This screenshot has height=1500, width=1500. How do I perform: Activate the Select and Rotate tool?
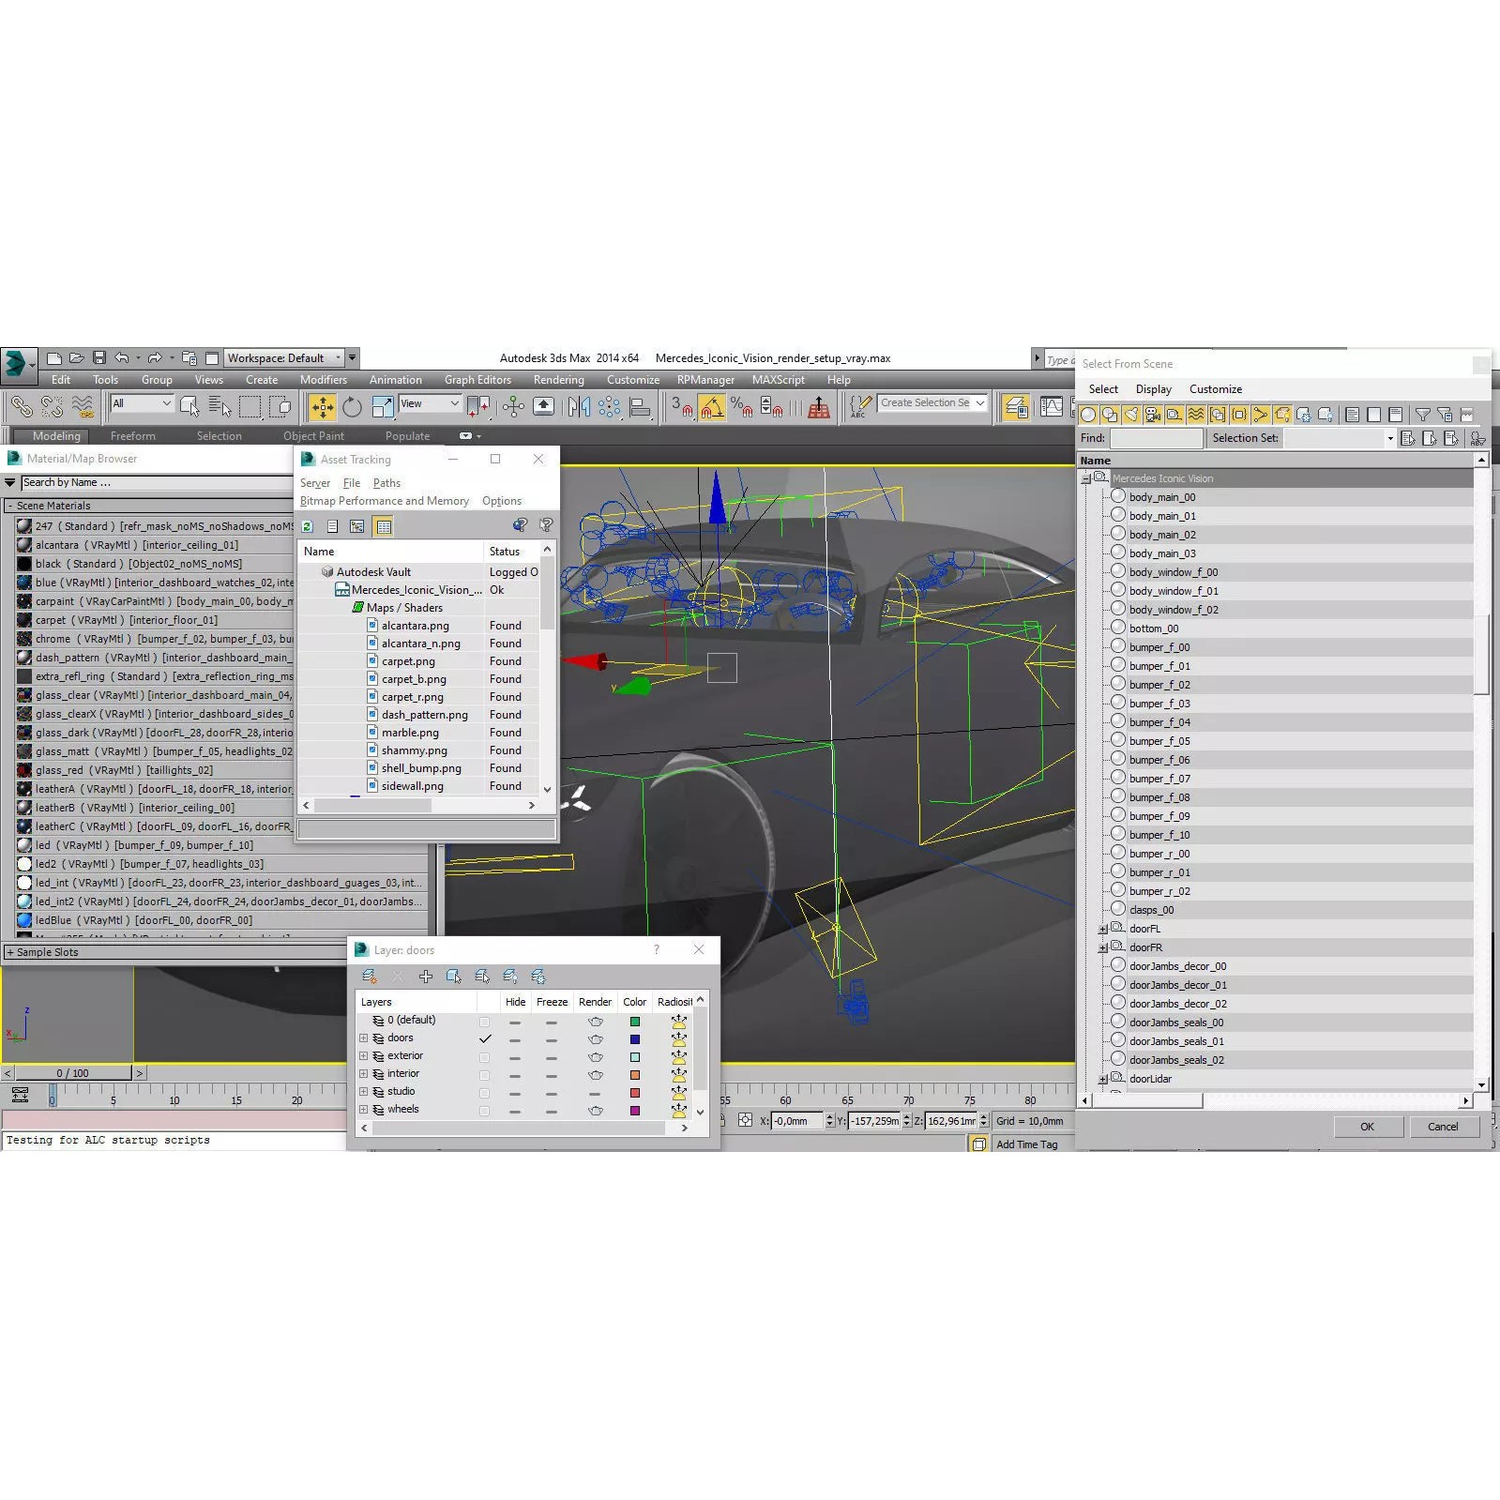(352, 406)
